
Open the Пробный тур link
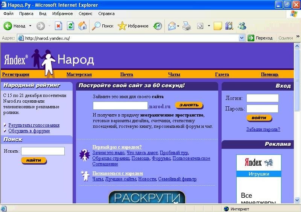click(x=174, y=153)
